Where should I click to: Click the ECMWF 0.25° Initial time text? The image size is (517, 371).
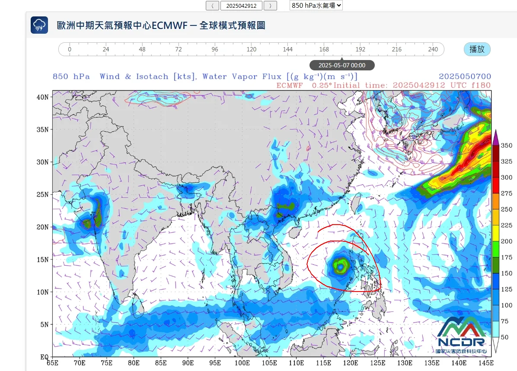383,86
